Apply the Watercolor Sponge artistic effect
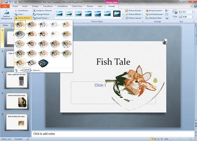 click(32, 44)
